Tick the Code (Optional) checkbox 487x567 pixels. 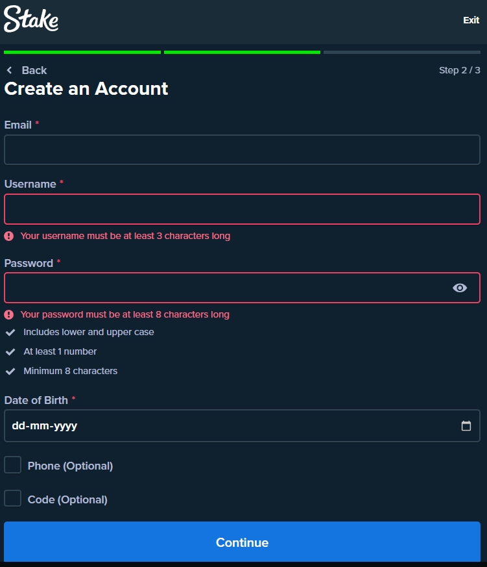[13, 499]
